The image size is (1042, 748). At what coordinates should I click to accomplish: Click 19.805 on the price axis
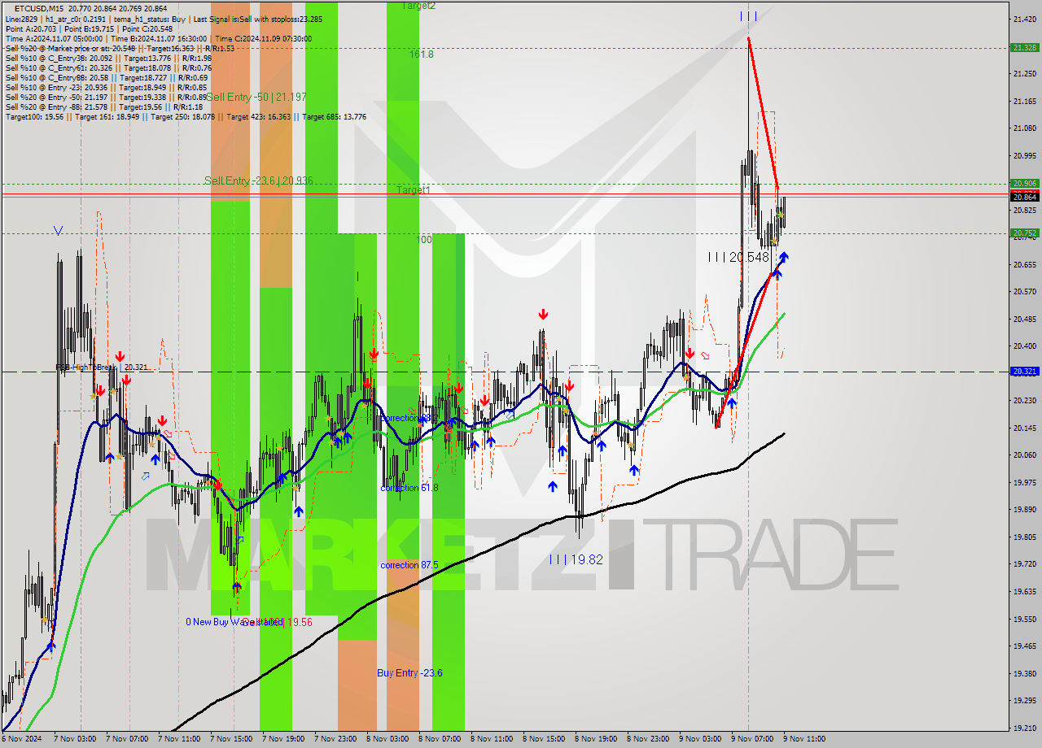click(x=1024, y=537)
